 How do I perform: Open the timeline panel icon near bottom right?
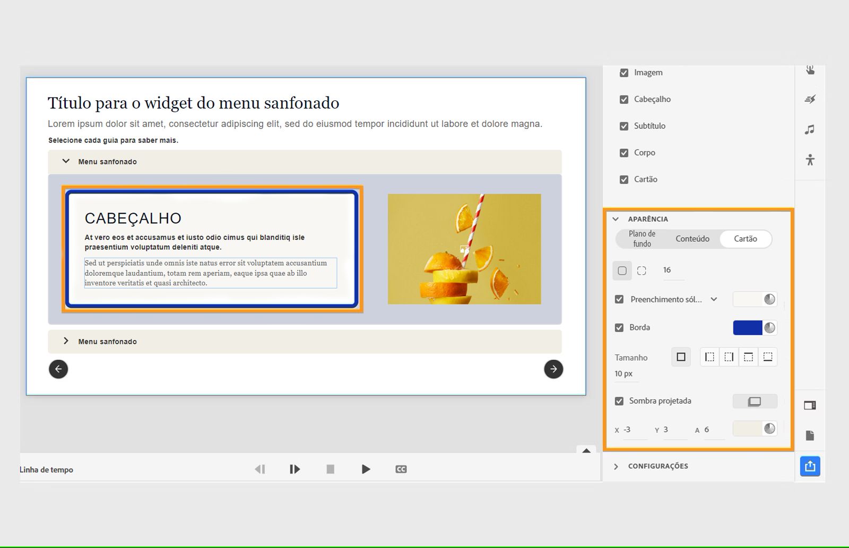[x=810, y=405]
